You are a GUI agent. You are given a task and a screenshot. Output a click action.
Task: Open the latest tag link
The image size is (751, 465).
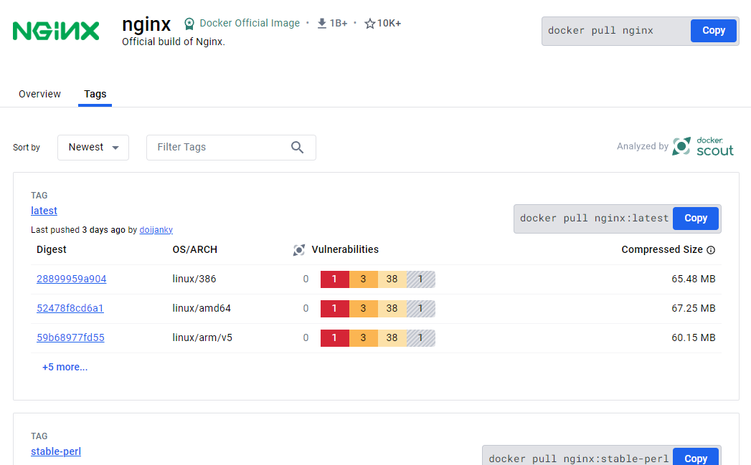click(x=44, y=211)
